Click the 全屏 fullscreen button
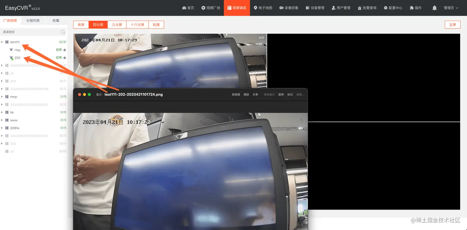 [x=452, y=25]
